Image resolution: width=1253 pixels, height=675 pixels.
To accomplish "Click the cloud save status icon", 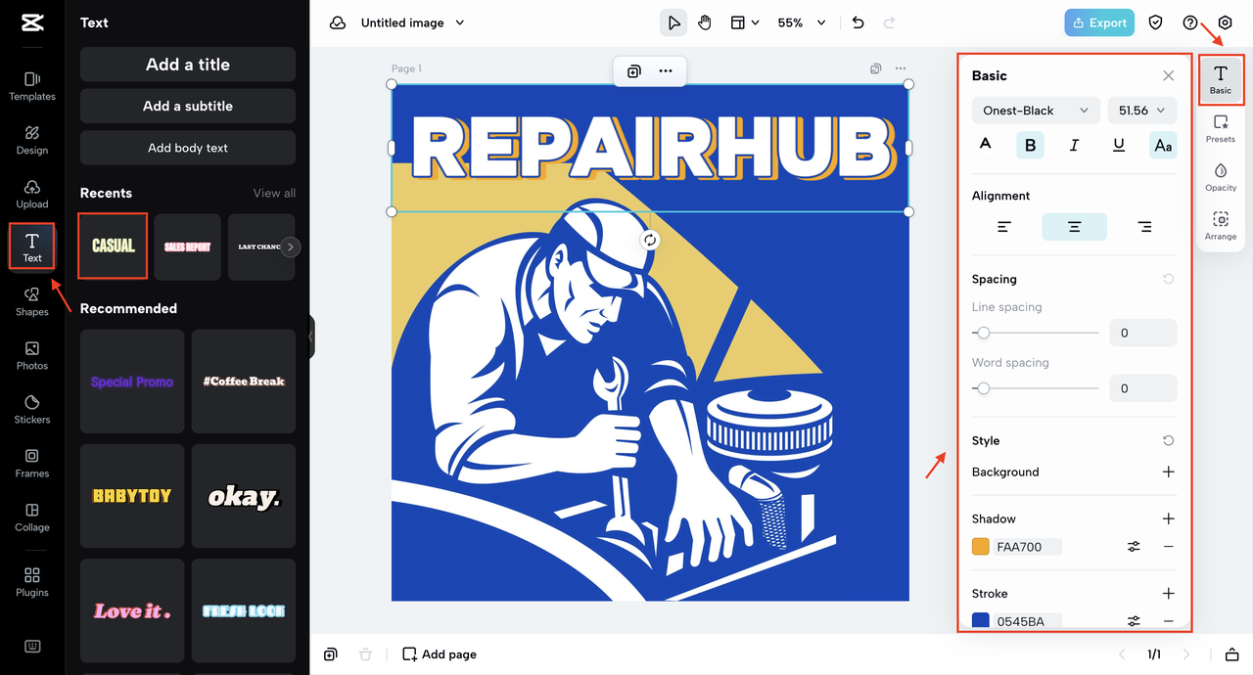I will (338, 22).
